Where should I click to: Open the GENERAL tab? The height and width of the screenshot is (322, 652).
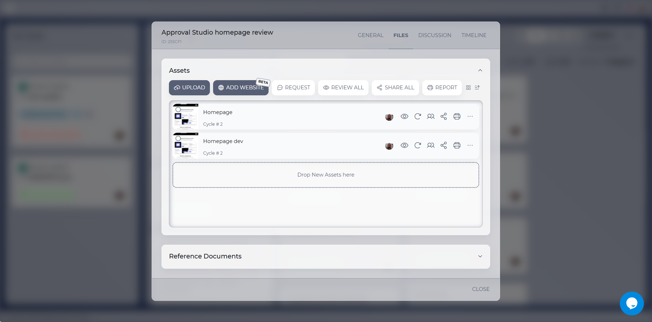click(x=370, y=35)
